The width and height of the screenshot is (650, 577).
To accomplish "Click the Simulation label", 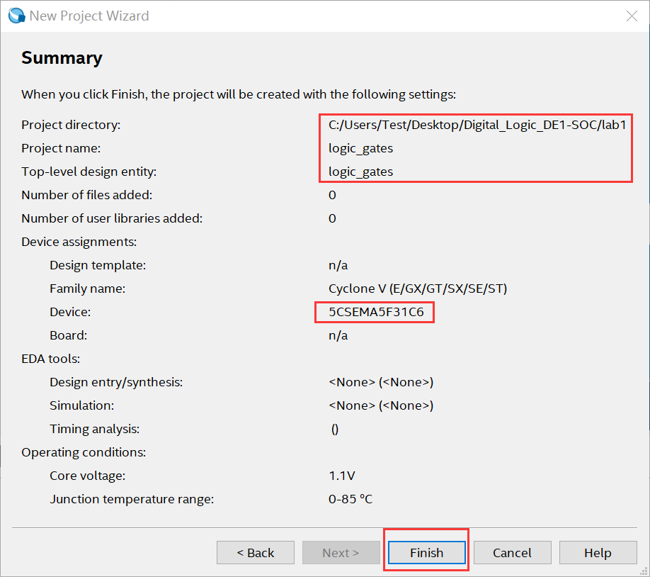I will pos(81,405).
